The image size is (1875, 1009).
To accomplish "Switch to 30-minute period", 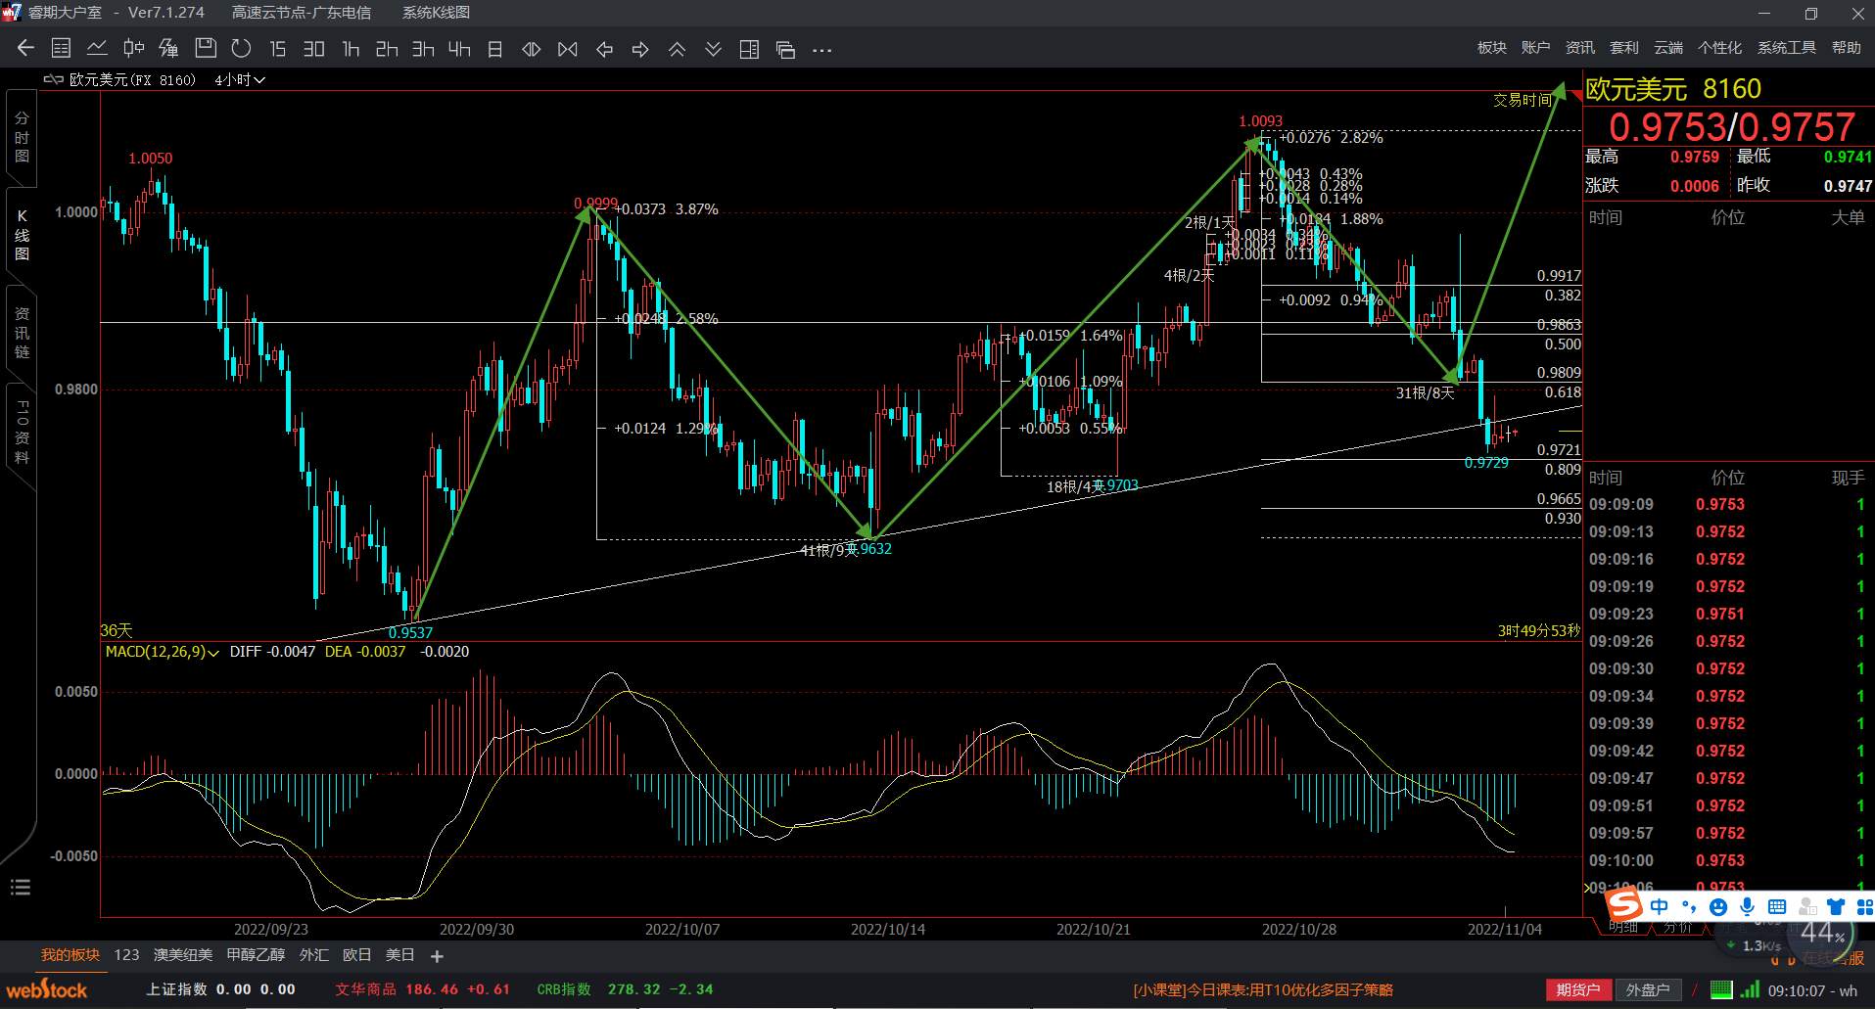I will coord(313,48).
